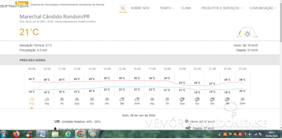Select the 10/06 Seg cloudy forecast icon

(x=47, y=99)
